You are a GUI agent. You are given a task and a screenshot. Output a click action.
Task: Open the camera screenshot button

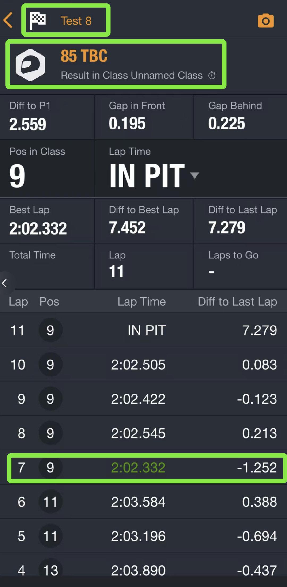(x=265, y=21)
